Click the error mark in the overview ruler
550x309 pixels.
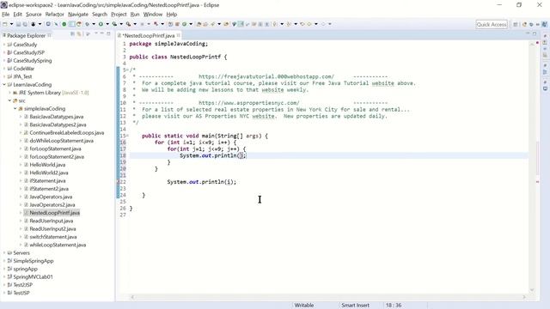[537, 182]
